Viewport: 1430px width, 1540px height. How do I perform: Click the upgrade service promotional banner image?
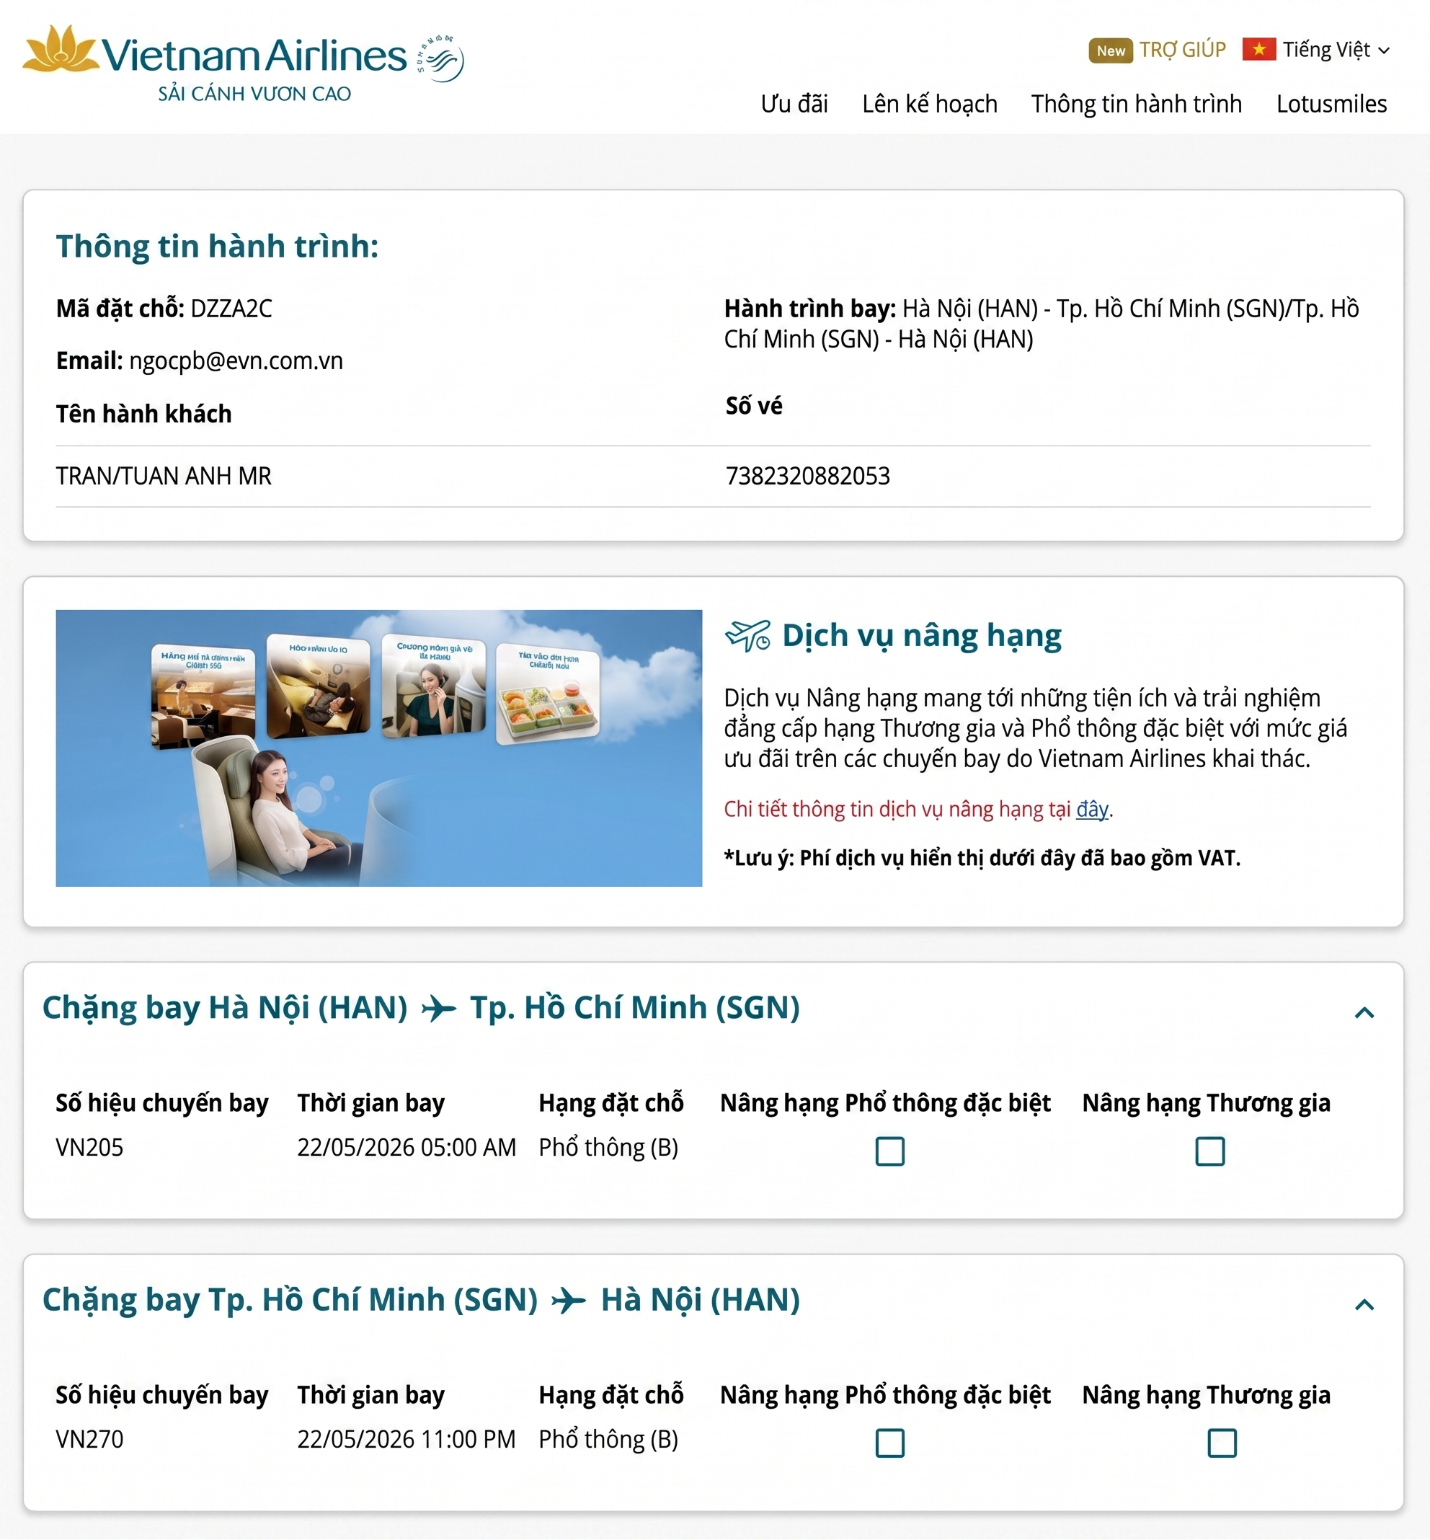pos(378,748)
